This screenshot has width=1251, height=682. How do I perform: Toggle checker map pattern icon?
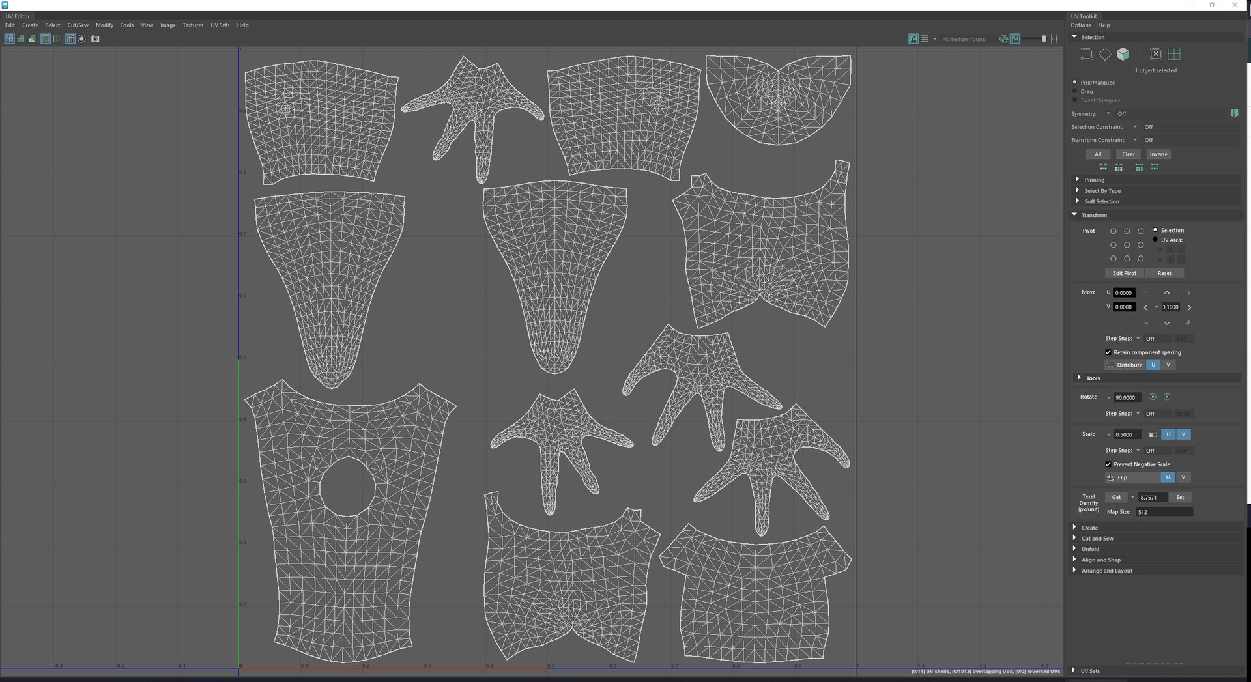pos(925,39)
